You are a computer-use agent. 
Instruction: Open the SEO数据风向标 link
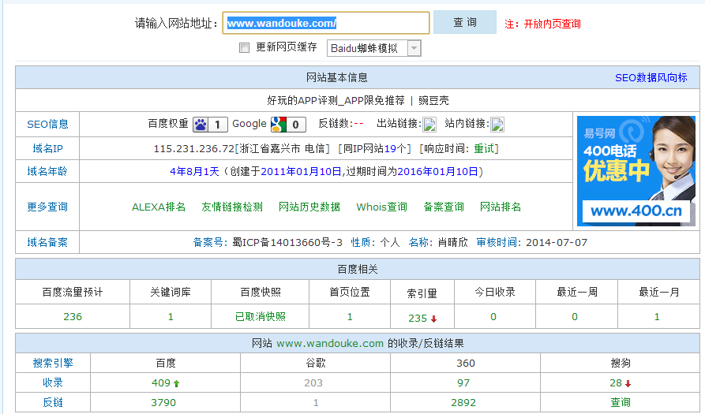[x=651, y=78]
